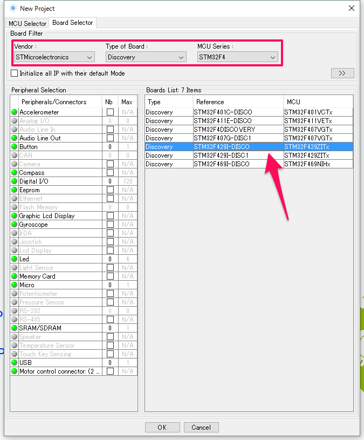Click the green dot beside SRAM/SDRAM

[15, 328]
